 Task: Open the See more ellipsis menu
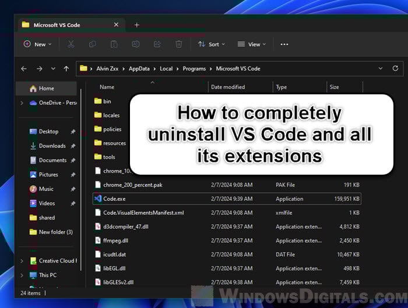[x=284, y=44]
